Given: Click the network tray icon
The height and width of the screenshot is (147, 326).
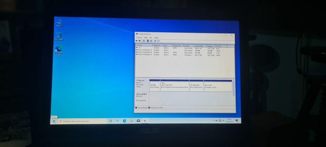Looking at the screenshot, I should click(220, 121).
